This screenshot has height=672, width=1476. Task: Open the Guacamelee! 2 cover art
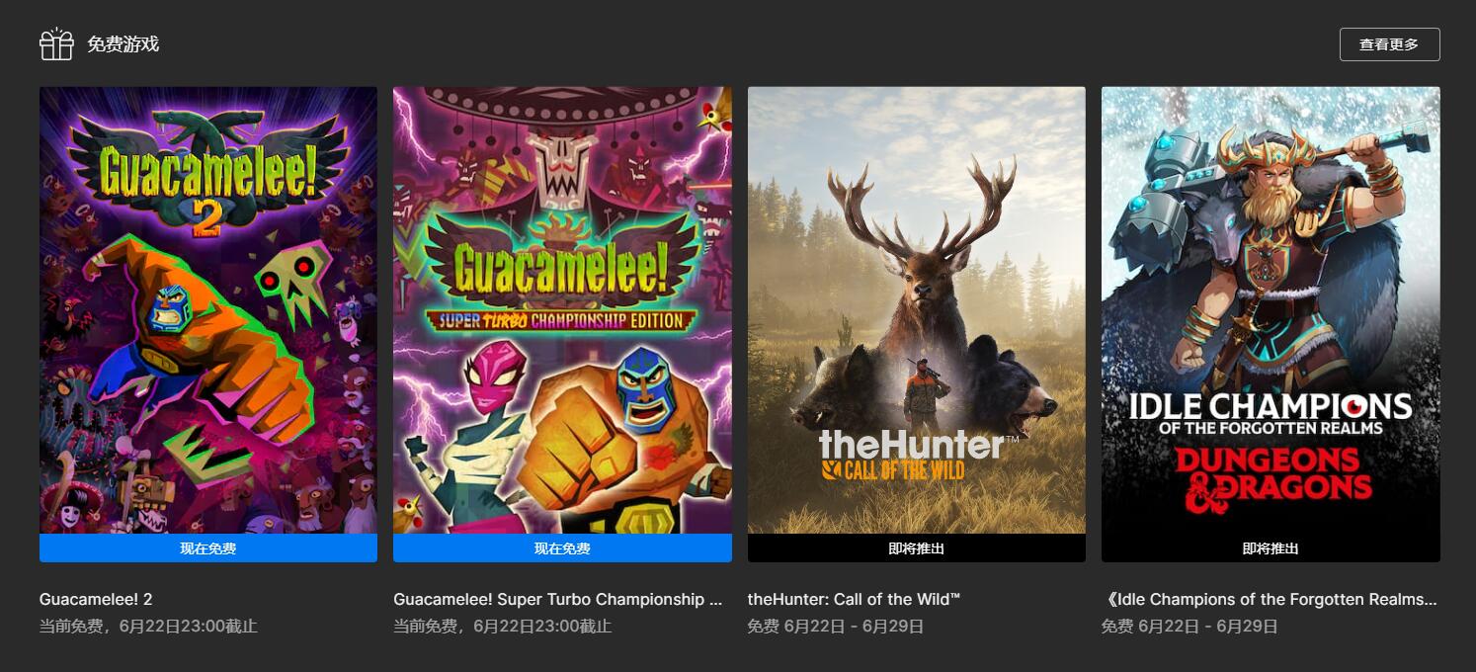[x=208, y=310]
